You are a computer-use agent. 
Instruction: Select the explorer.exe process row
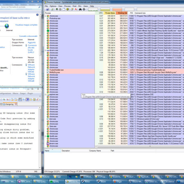(x=114, y=94)
